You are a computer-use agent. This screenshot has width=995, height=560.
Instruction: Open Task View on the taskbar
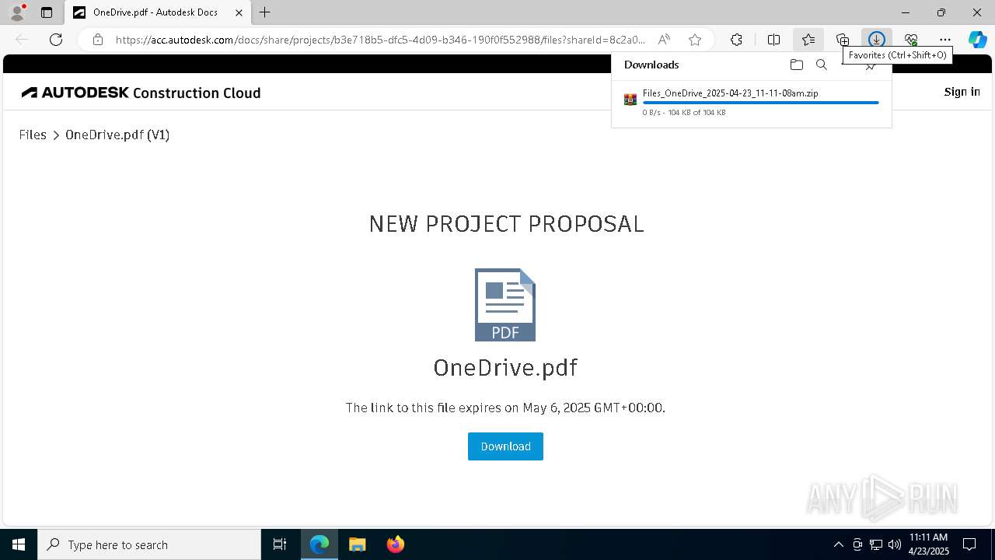click(280, 544)
